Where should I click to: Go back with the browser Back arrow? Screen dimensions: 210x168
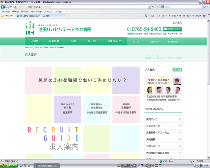pos(3,7)
